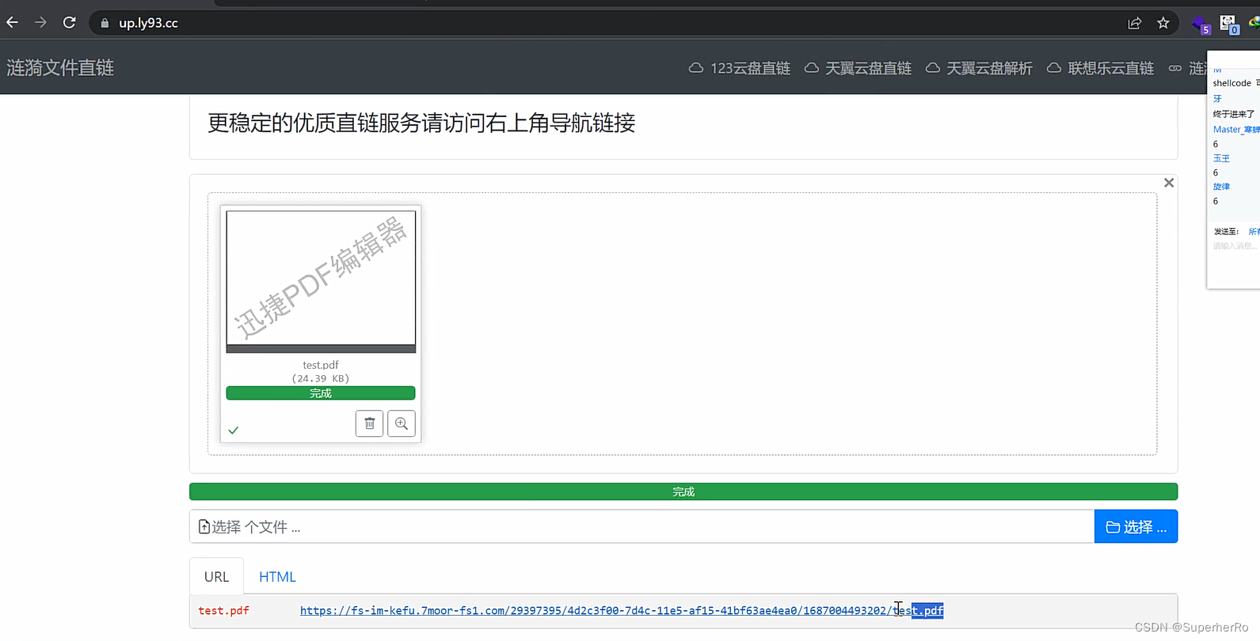Click the 完成 progress bar under test.pdf
The width and height of the screenshot is (1260, 641).
point(321,393)
